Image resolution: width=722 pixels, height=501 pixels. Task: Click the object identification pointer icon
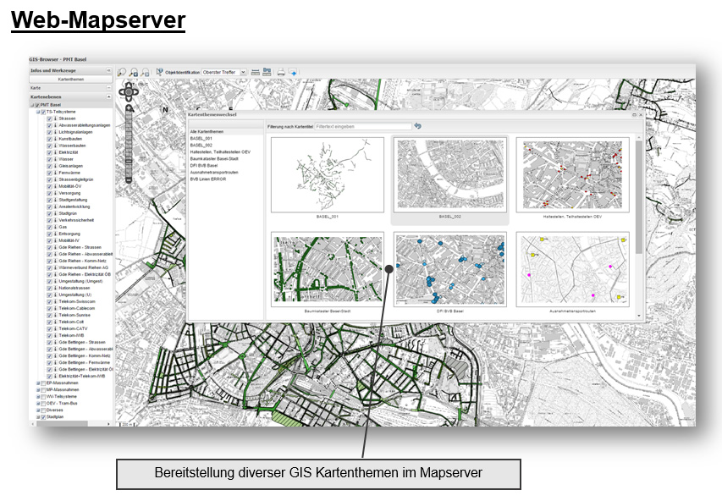point(159,73)
